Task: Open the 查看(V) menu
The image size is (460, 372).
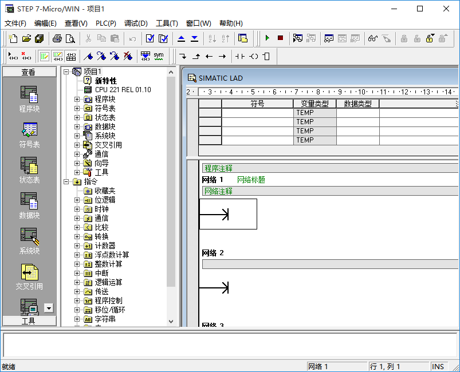Action: (76, 23)
